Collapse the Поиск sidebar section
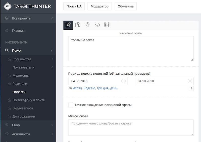This screenshot has width=201, height=142. (x=52, y=50)
